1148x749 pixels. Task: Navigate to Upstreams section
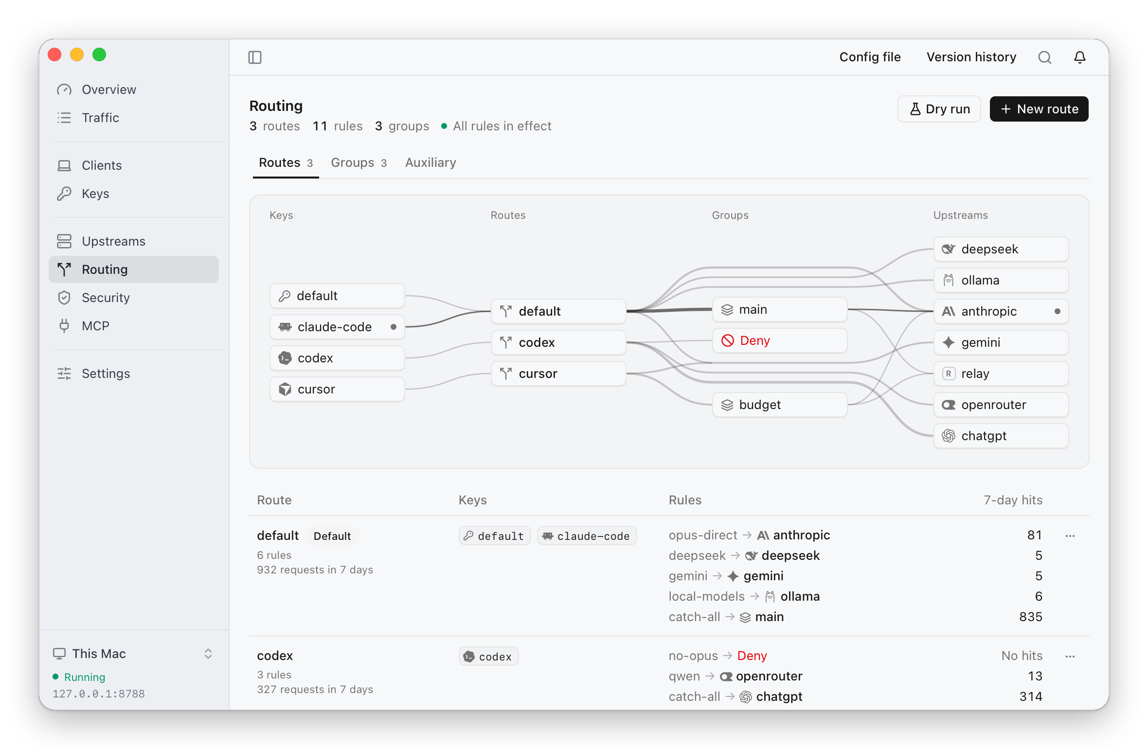[x=134, y=241]
